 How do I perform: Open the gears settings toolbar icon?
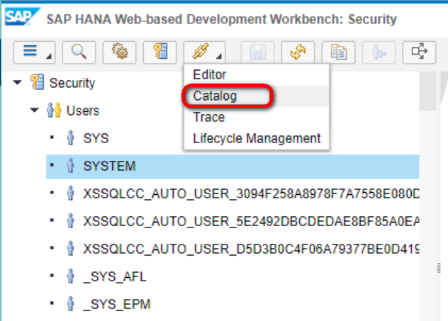point(119,52)
